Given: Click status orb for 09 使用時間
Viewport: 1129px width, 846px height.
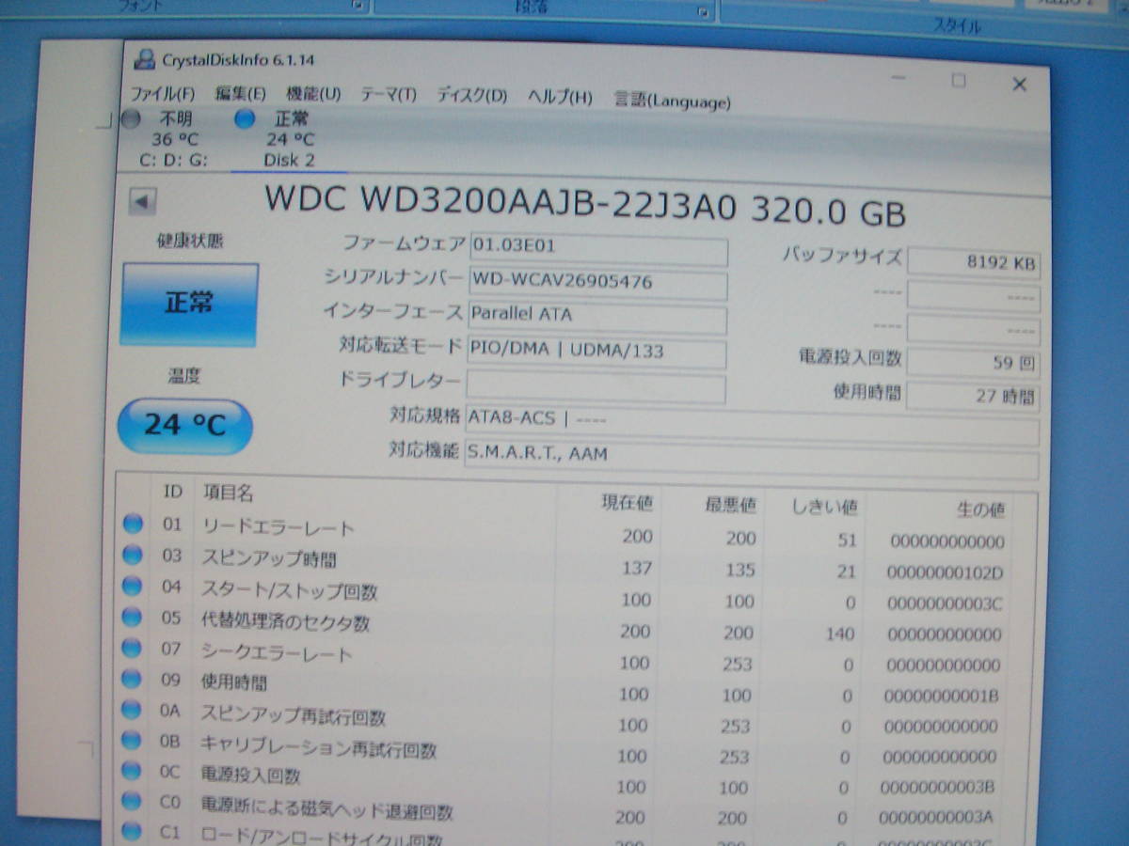Looking at the screenshot, I should click(132, 679).
